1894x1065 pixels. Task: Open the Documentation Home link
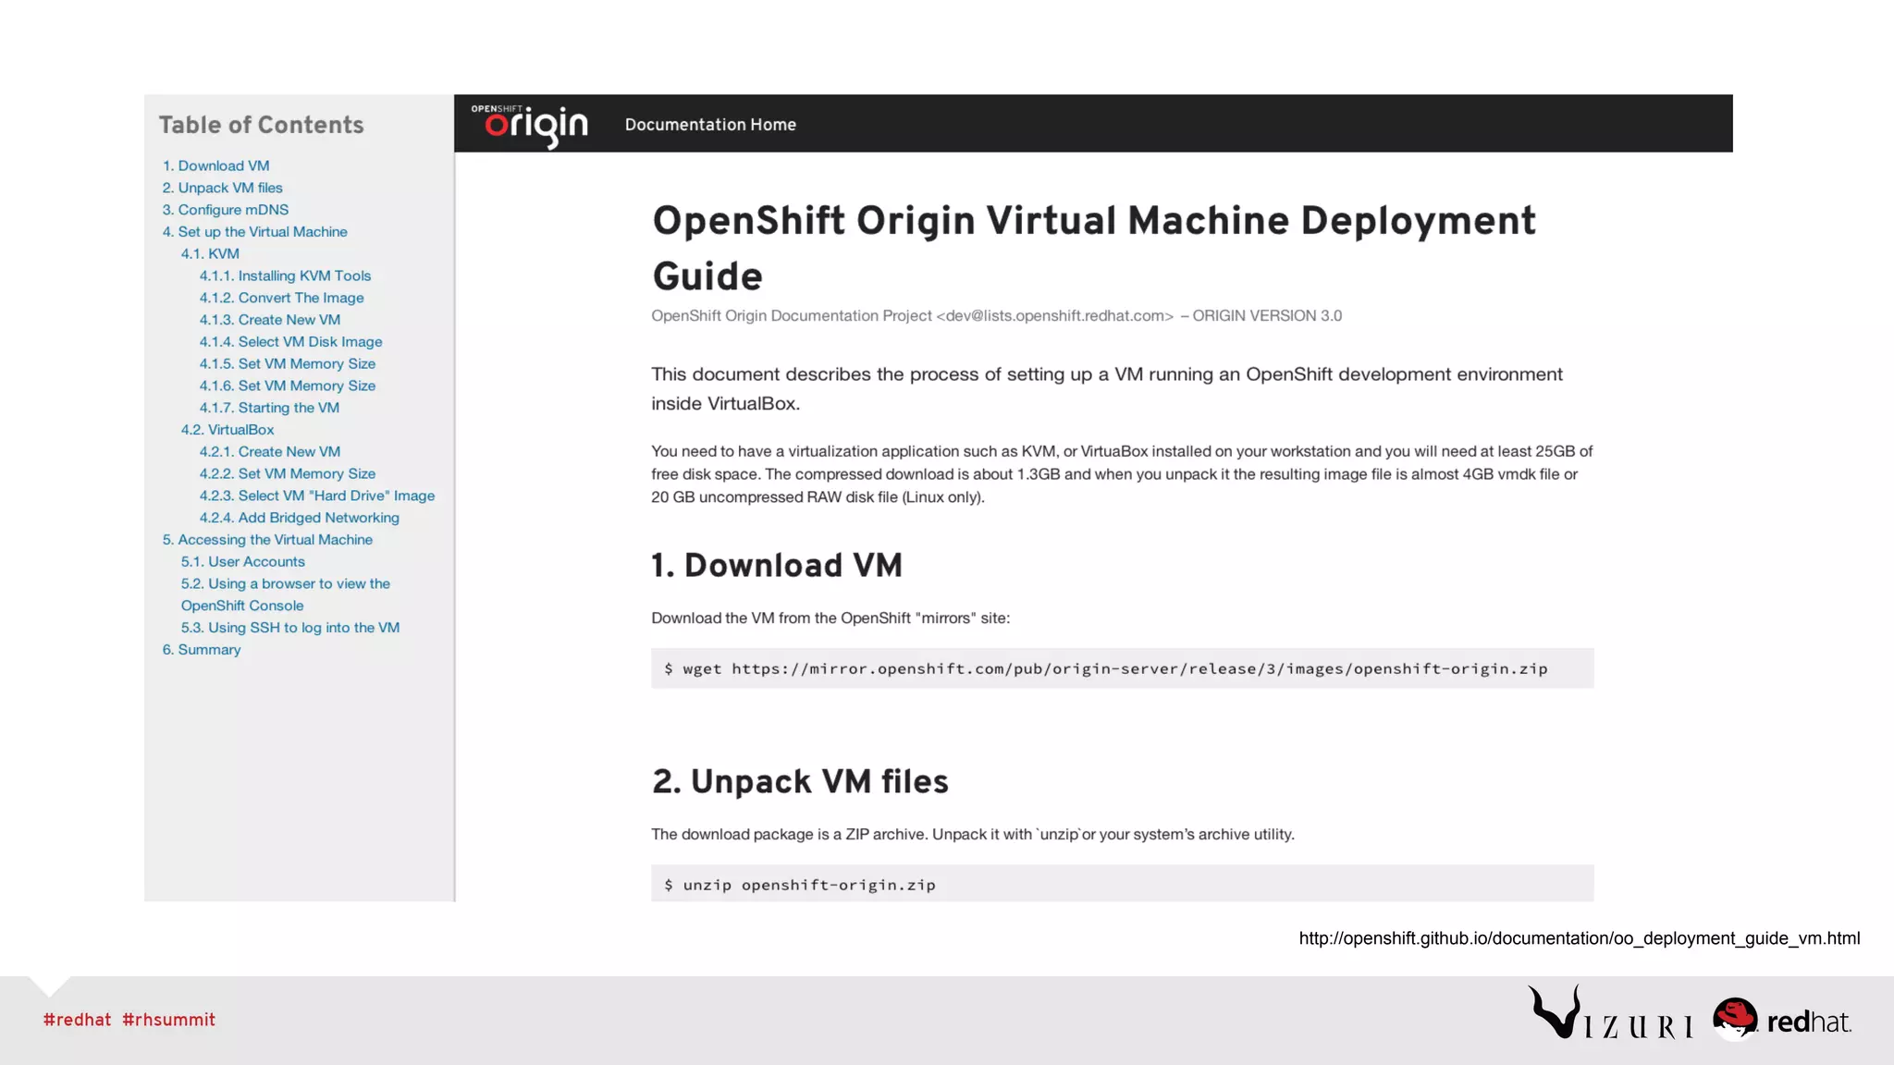pyautogui.click(x=710, y=125)
